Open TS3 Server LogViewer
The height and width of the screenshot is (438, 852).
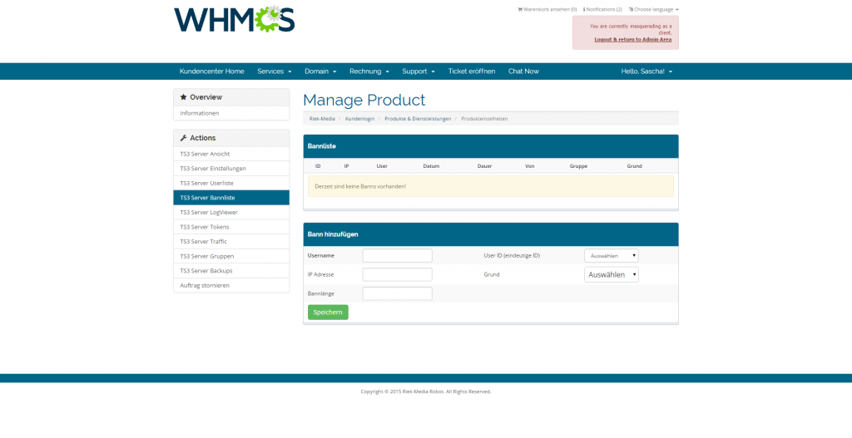[209, 212]
